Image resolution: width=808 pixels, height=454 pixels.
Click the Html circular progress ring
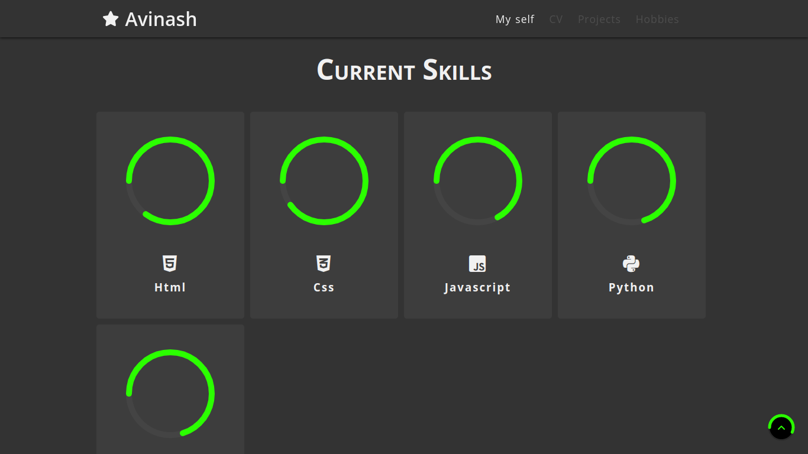170,181
